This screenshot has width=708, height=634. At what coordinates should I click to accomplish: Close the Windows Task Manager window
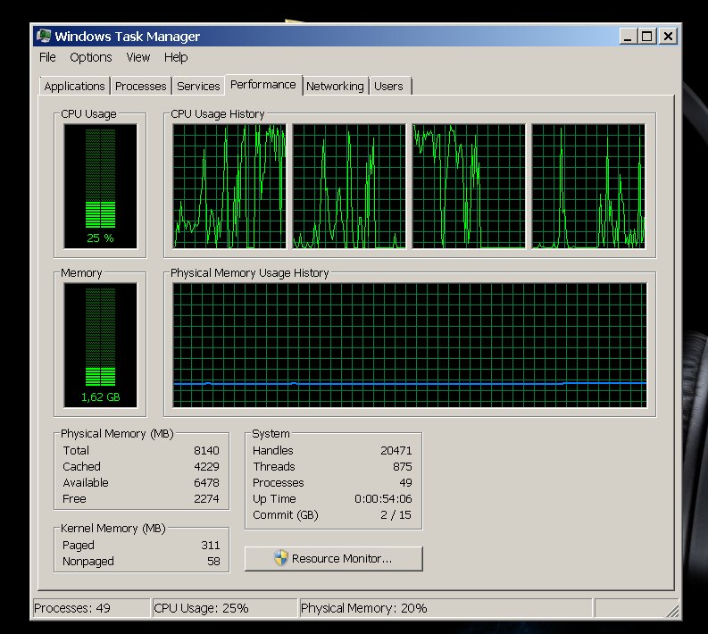[x=668, y=37]
